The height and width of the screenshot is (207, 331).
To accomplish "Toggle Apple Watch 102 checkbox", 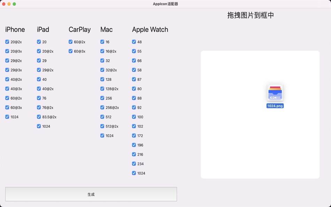I will click(x=134, y=126).
